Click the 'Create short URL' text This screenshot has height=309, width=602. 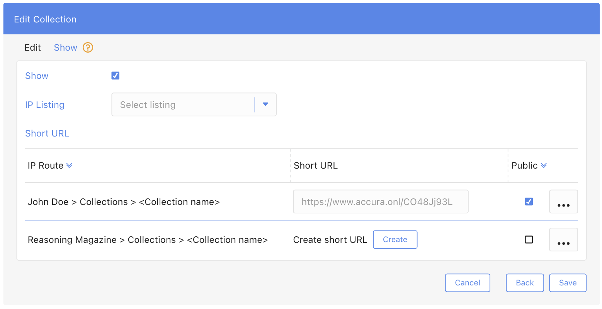coord(330,240)
